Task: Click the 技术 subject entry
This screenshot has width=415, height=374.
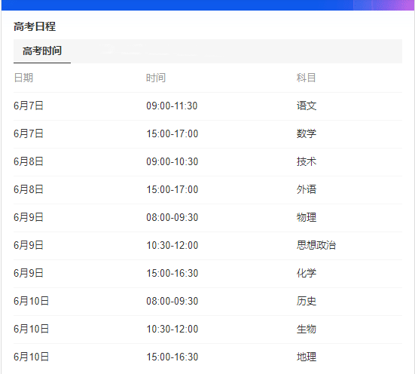Action: (307, 161)
